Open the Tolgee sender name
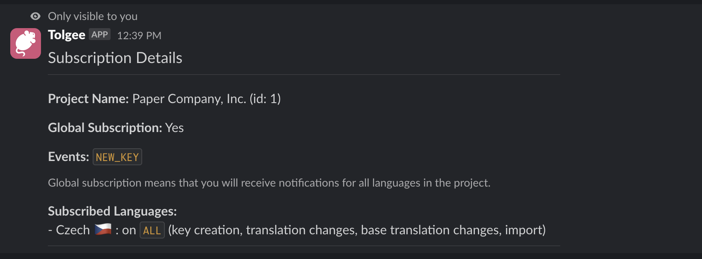This screenshot has height=259, width=702. 67,35
